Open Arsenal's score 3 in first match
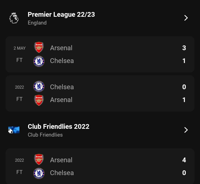Viewport: 200px width, 184px height. pyautogui.click(x=184, y=48)
